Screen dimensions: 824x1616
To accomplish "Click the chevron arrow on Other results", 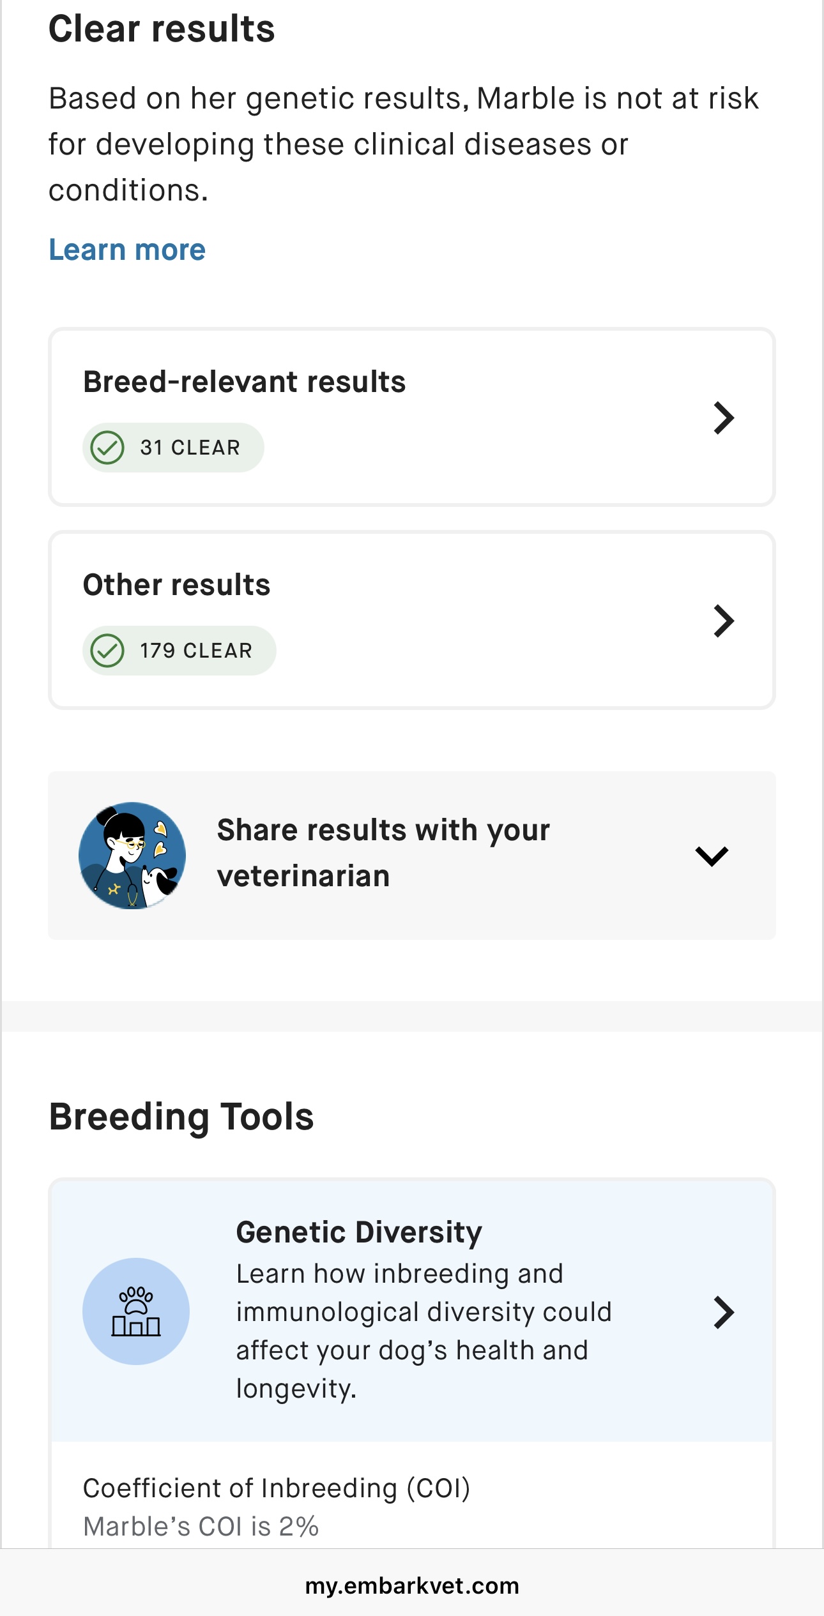I will (x=724, y=621).
